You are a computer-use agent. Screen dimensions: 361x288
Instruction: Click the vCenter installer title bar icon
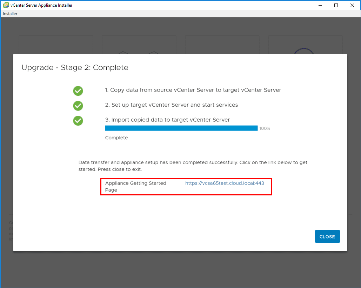pos(6,5)
